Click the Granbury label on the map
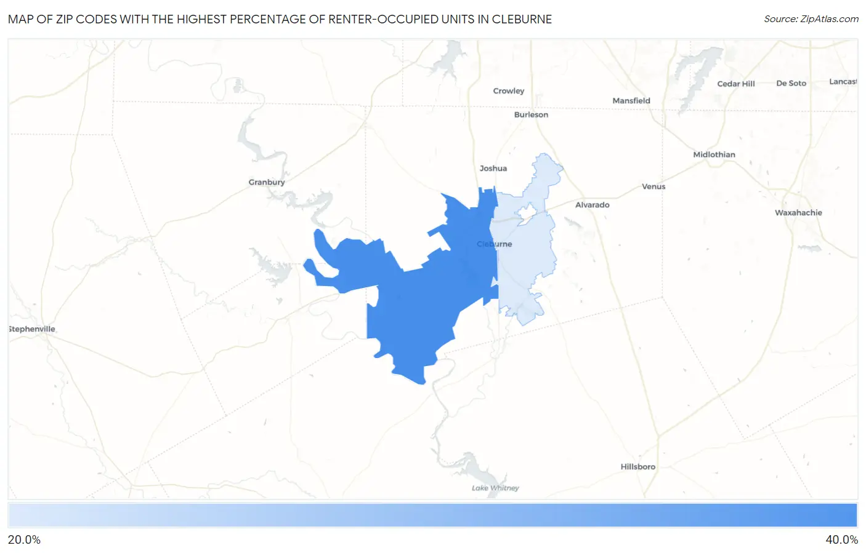This screenshot has width=866, height=553. (267, 182)
